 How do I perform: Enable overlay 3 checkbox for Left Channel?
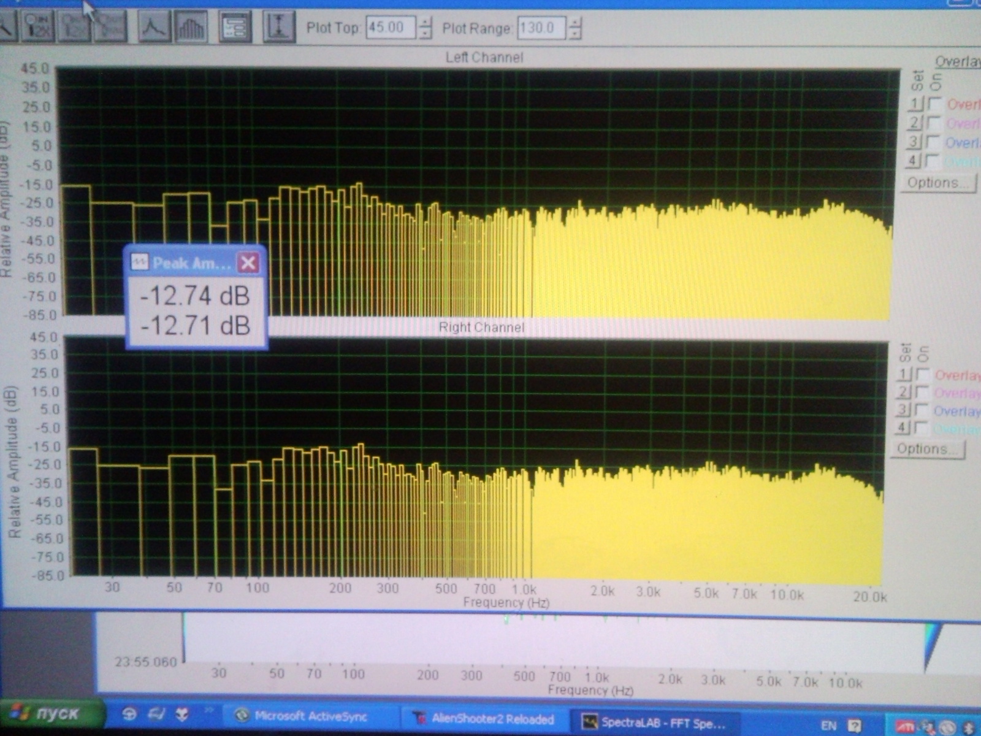(x=933, y=142)
